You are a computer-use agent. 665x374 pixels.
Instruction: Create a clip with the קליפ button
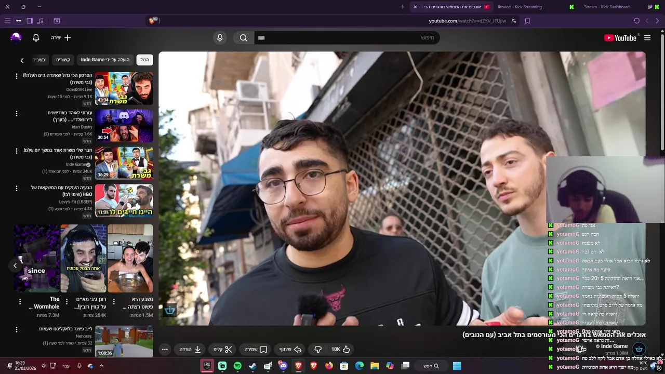[x=223, y=349]
